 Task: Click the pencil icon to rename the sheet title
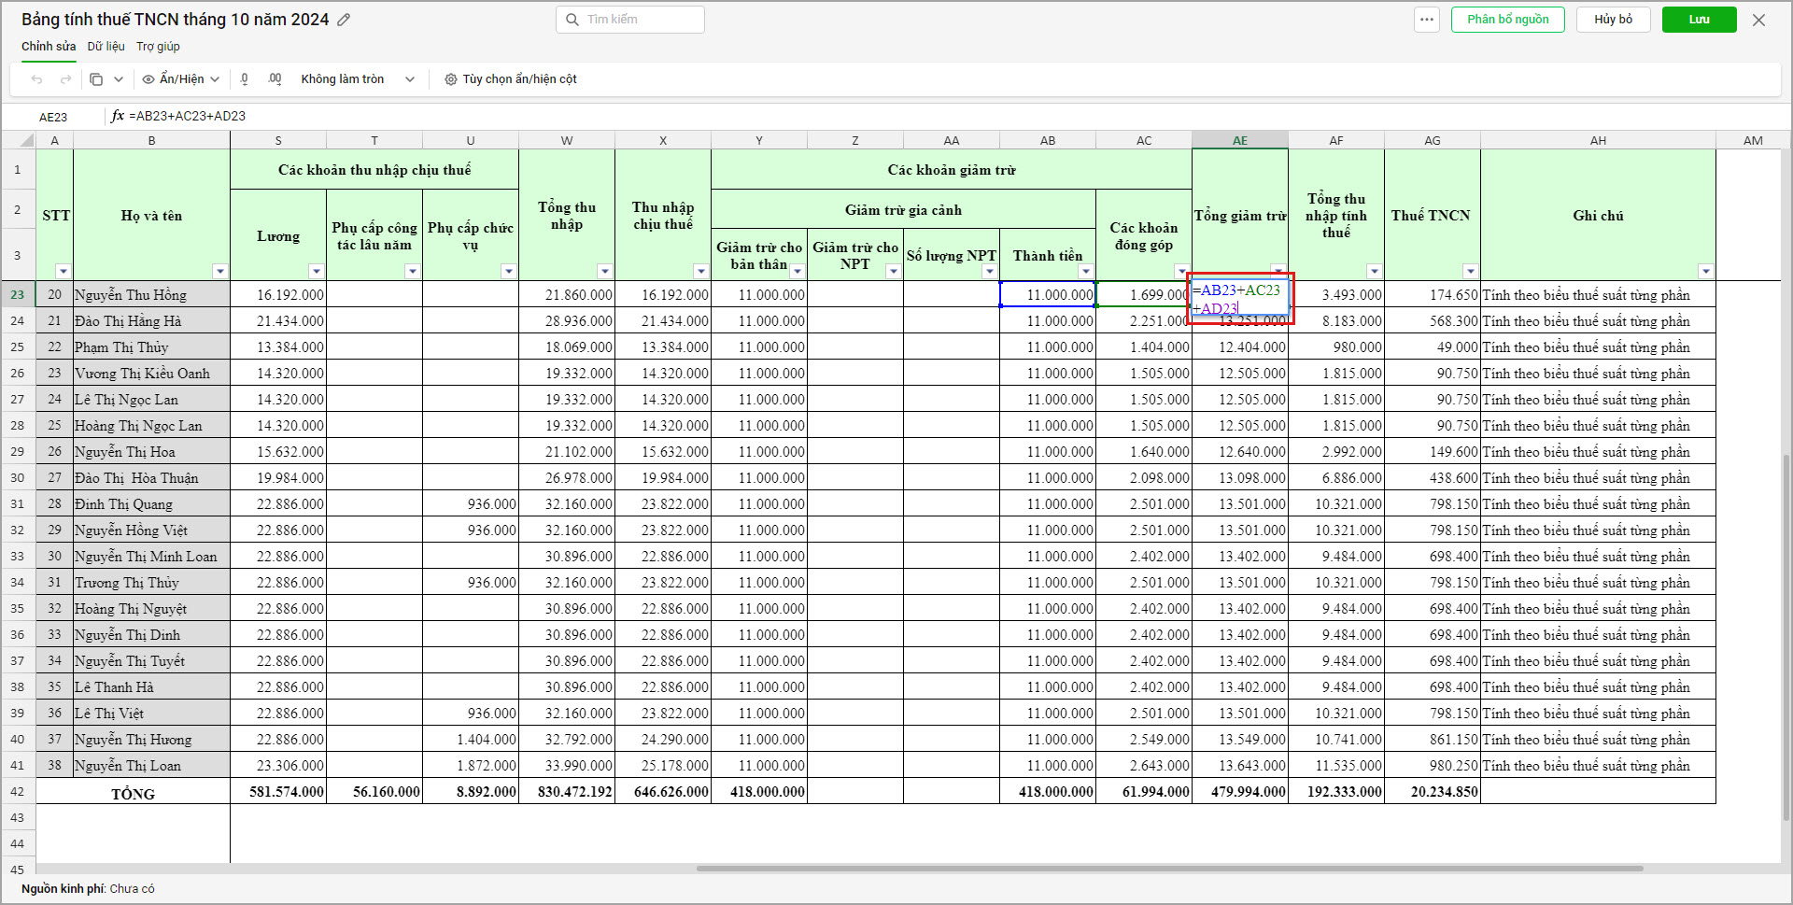344,20
